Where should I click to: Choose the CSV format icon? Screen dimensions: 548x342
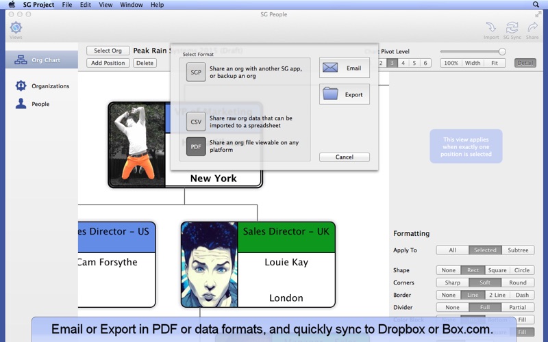coord(196,122)
